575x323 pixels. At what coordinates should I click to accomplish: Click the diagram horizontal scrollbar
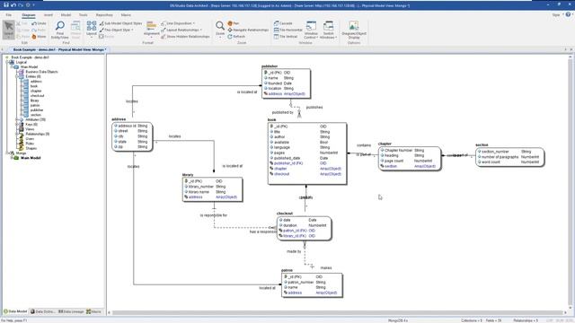tap(338, 313)
